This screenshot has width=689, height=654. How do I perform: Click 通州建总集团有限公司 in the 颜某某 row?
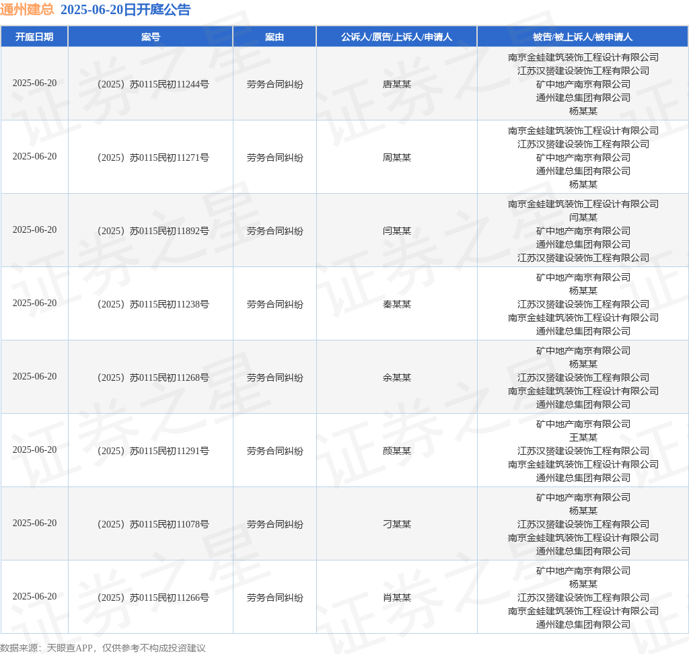click(x=583, y=478)
